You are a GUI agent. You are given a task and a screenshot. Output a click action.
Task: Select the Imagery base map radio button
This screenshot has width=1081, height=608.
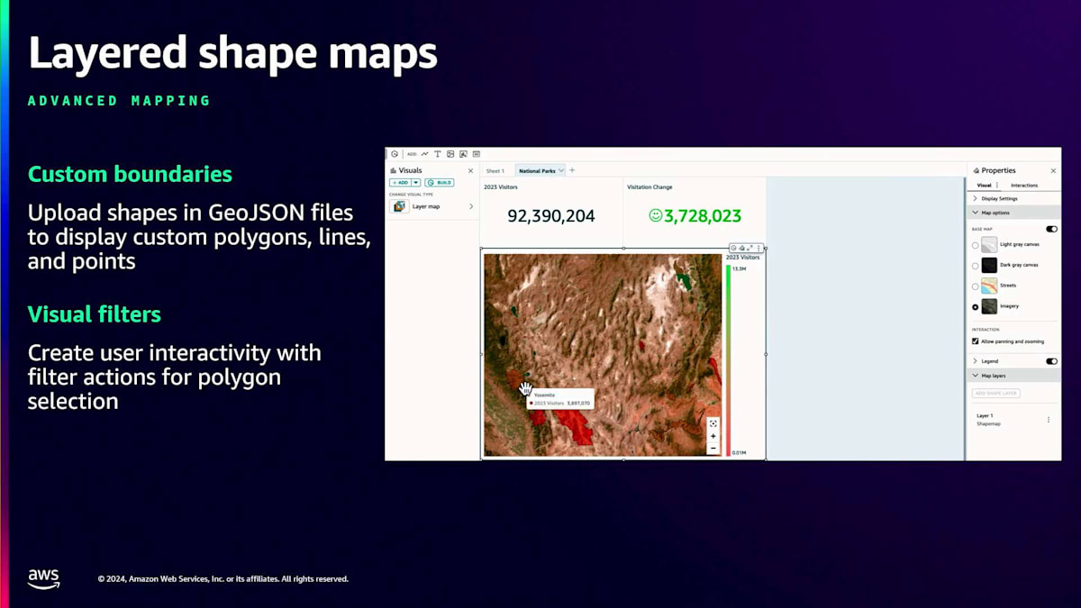point(975,306)
